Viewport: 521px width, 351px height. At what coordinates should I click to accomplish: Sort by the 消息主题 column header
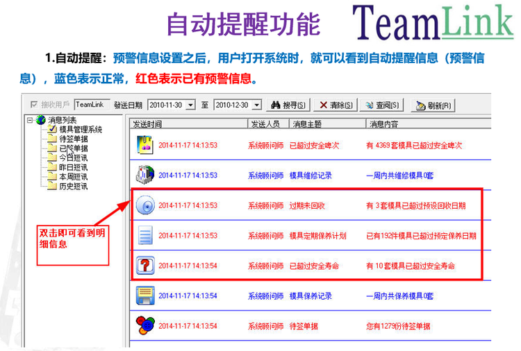[328, 124]
